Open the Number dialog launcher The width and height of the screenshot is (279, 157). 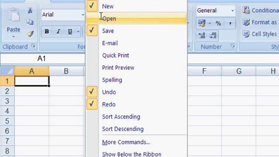233,46
